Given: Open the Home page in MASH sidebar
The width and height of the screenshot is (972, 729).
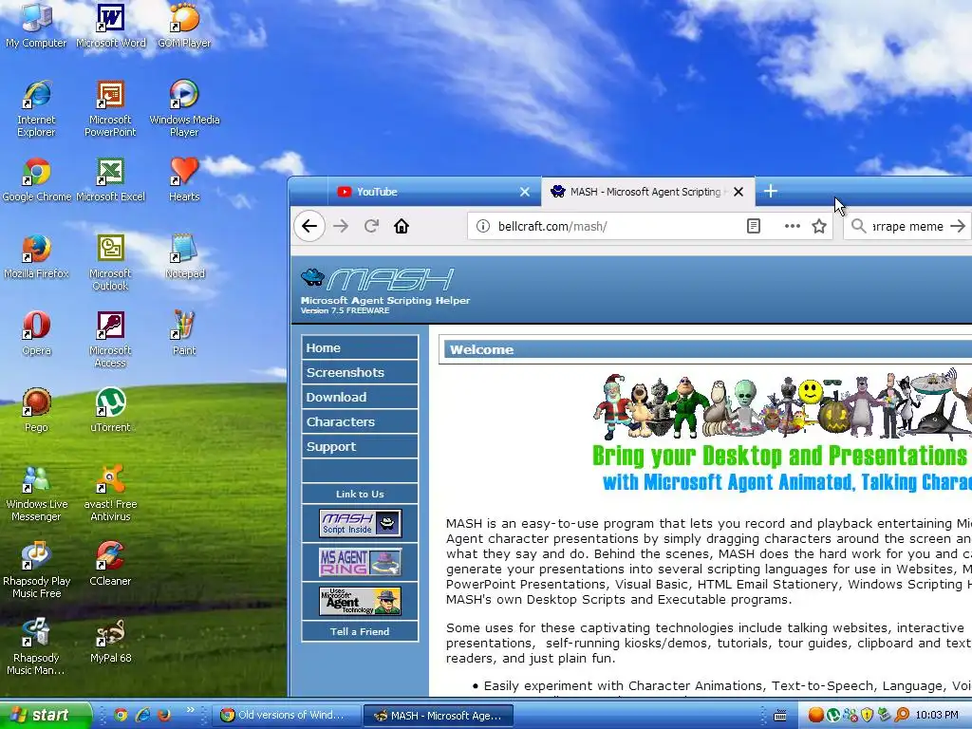Looking at the screenshot, I should [360, 347].
